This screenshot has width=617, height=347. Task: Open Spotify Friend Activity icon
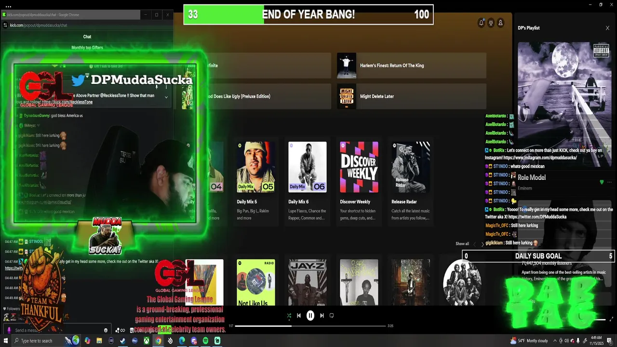tap(491, 23)
